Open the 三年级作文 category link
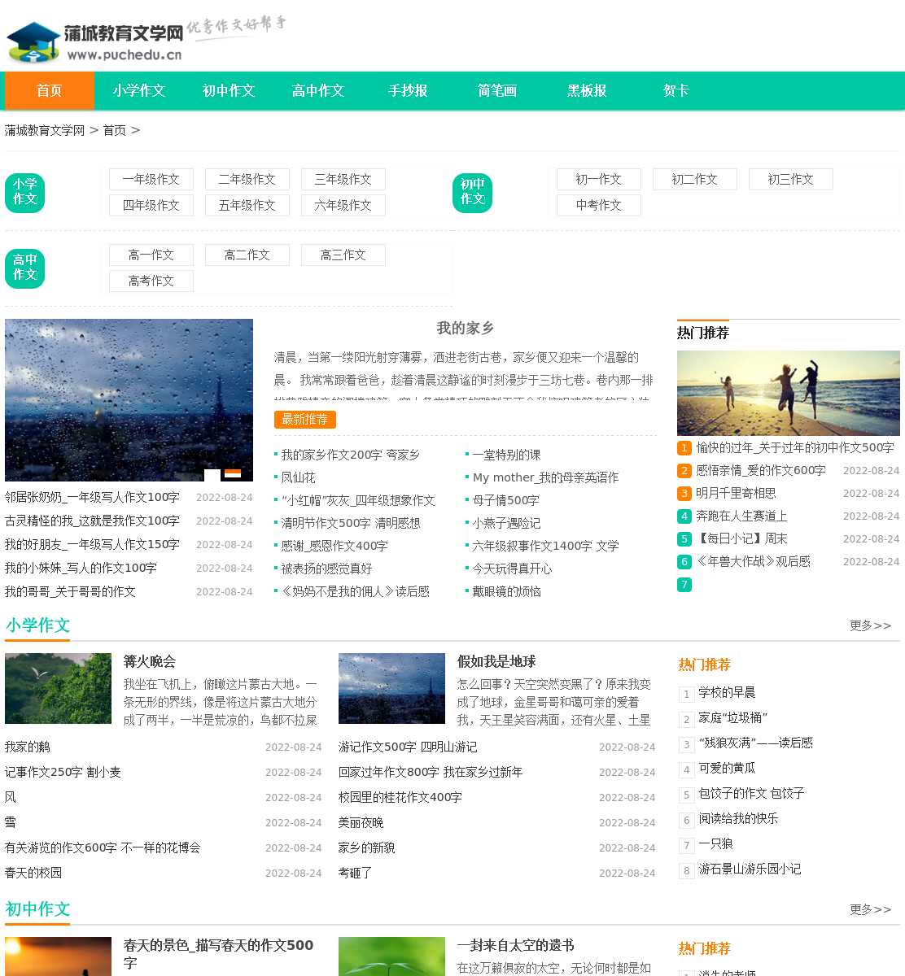The width and height of the screenshot is (905, 976). coord(343,180)
